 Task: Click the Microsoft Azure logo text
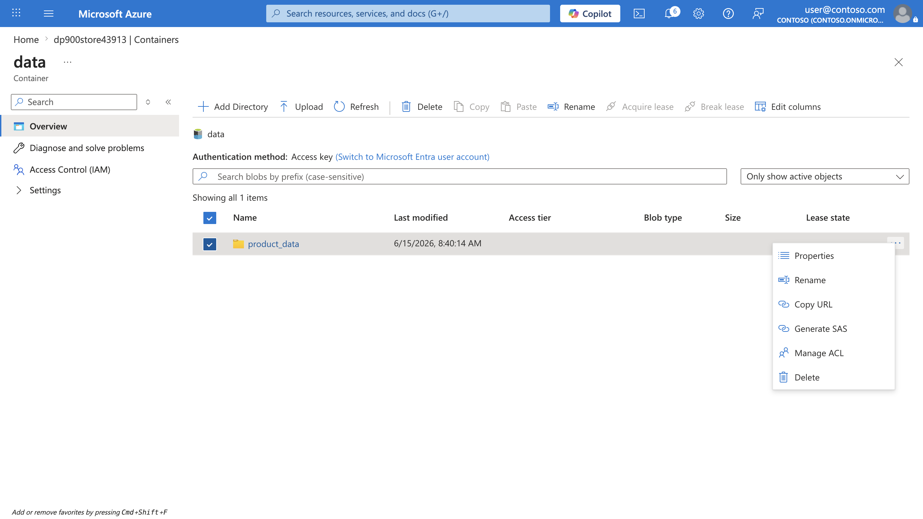[x=115, y=14]
